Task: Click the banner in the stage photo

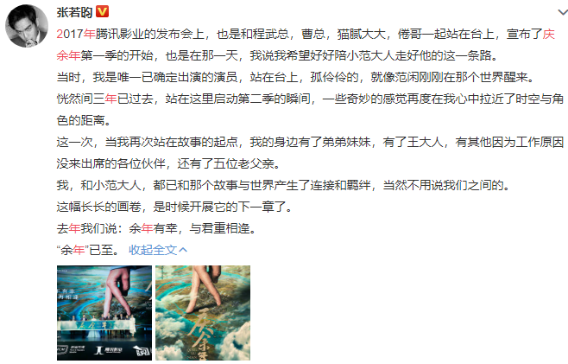Action: [95, 326]
